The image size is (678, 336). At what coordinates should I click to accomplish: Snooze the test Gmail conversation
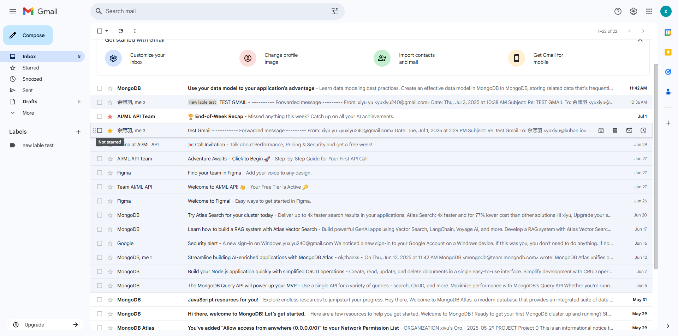643,130
